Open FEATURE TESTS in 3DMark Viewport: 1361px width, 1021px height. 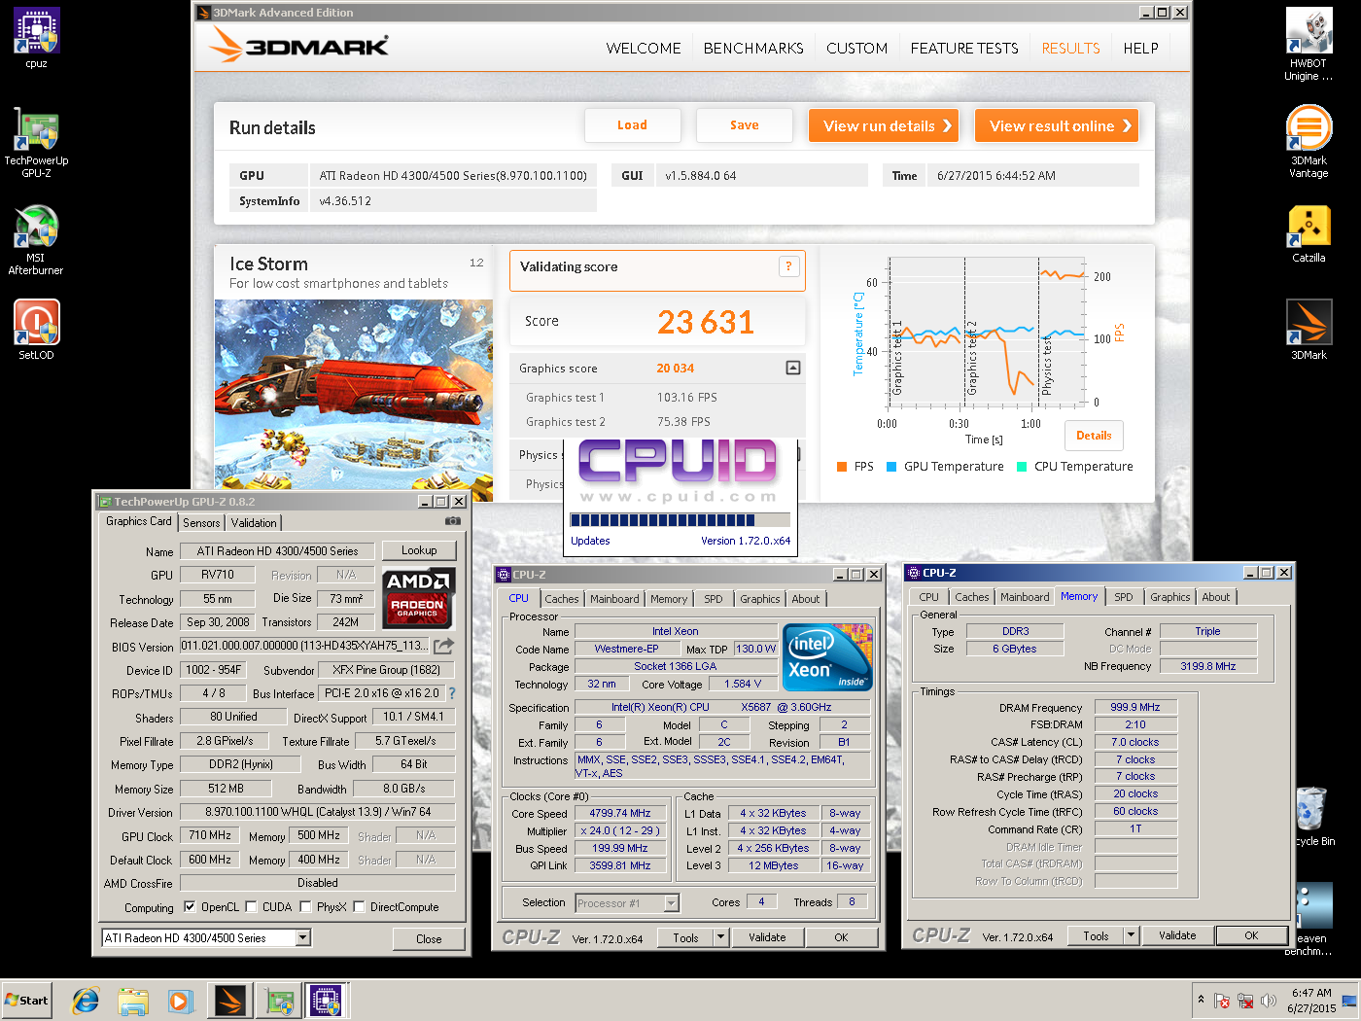pos(964,48)
